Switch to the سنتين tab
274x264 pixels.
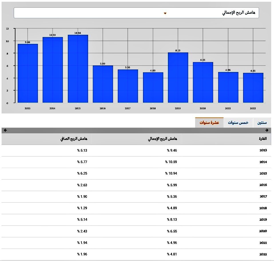(262, 123)
